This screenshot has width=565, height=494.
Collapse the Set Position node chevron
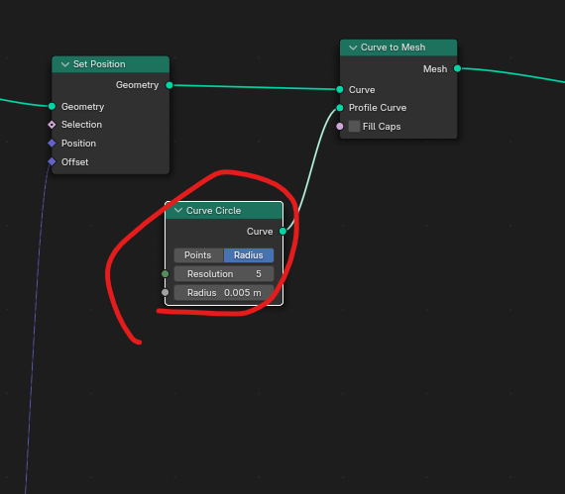[x=65, y=64]
